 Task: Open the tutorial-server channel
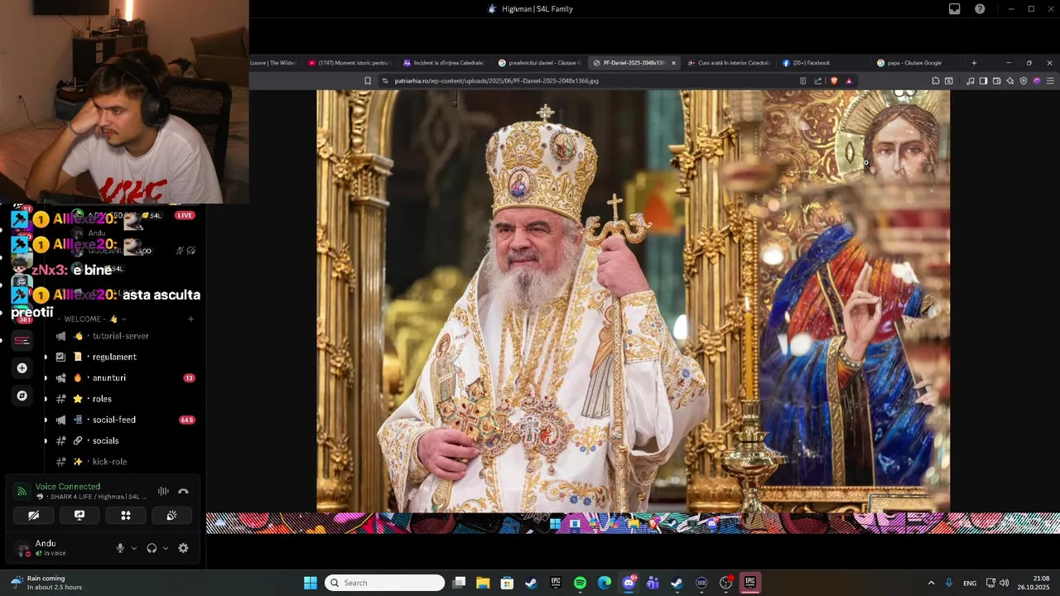tap(120, 336)
